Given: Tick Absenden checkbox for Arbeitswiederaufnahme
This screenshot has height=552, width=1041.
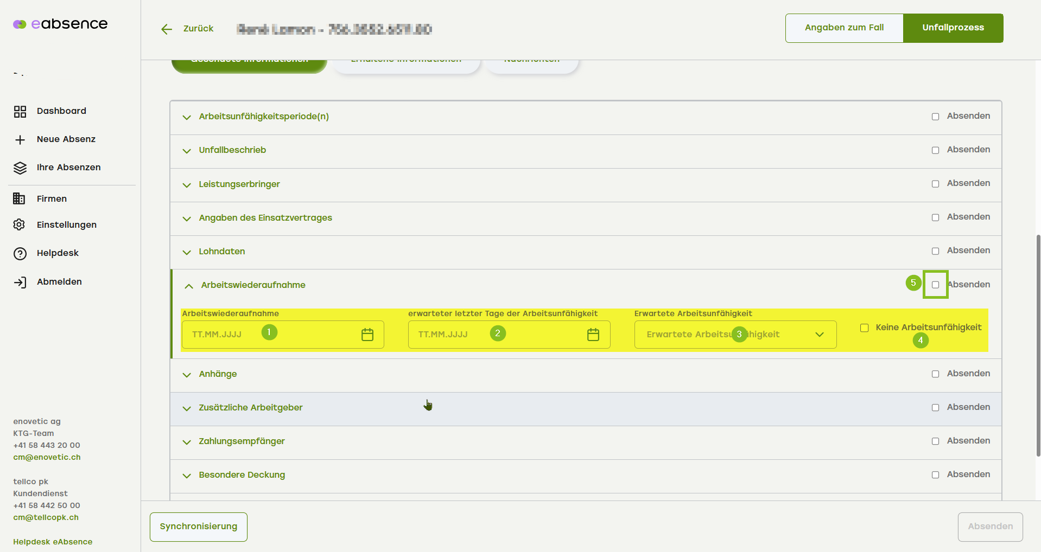Looking at the screenshot, I should (935, 285).
